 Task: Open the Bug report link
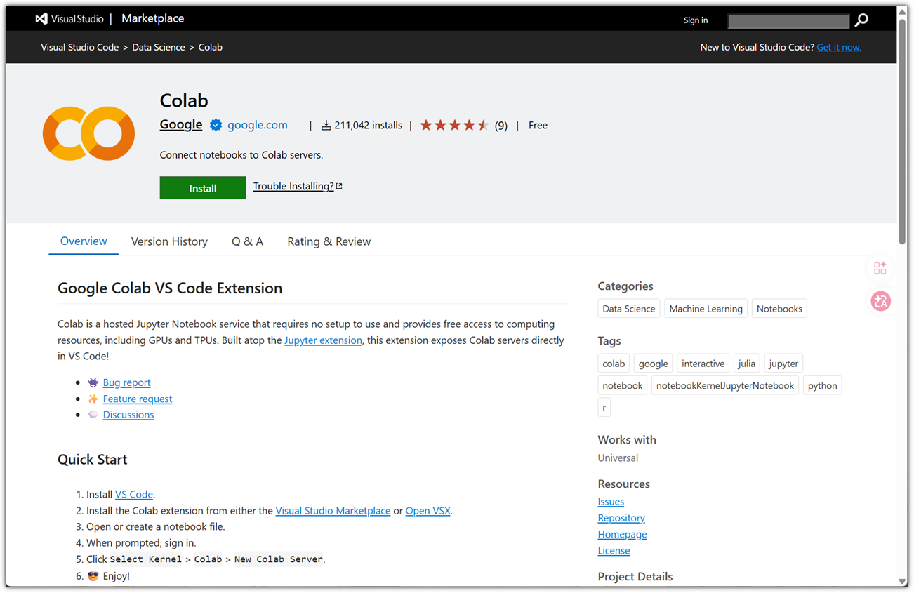[x=127, y=382]
